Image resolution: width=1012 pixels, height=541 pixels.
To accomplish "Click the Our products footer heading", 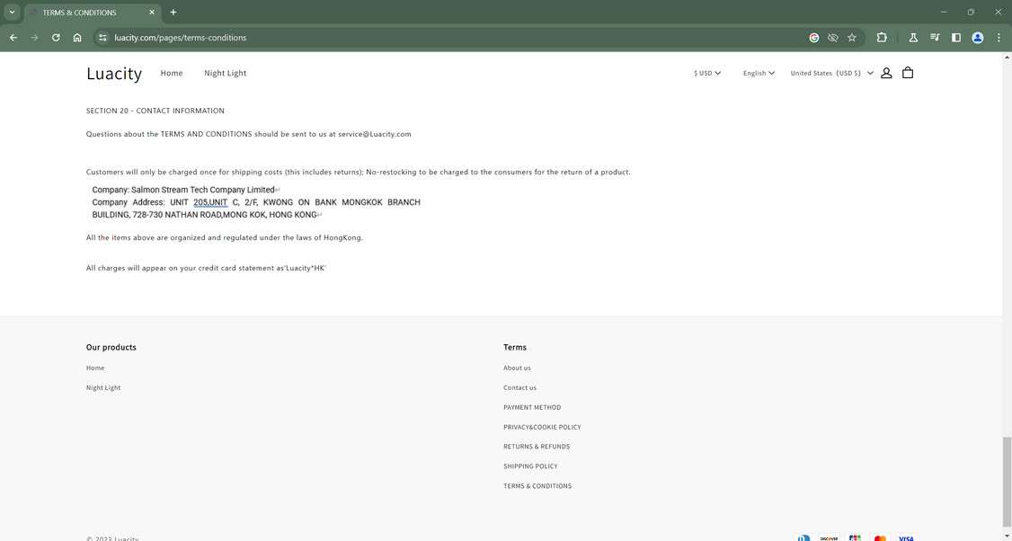I will 111,347.
